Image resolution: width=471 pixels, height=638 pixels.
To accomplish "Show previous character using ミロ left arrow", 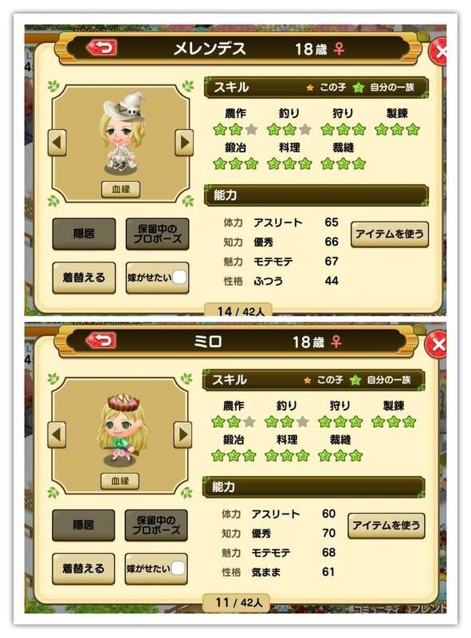I will point(57,435).
